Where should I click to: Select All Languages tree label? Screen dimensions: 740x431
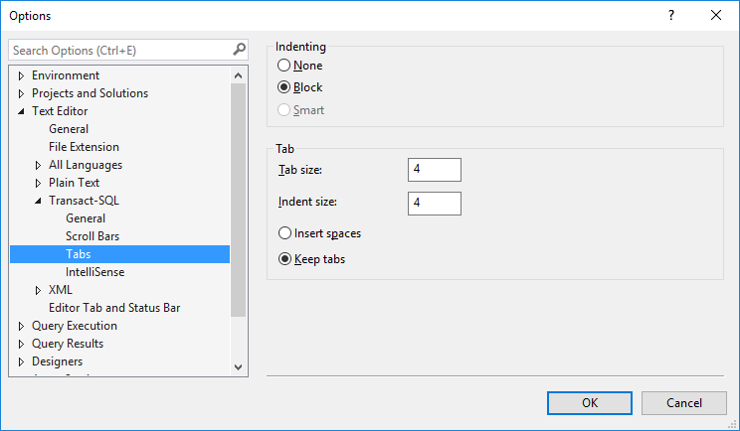point(86,165)
